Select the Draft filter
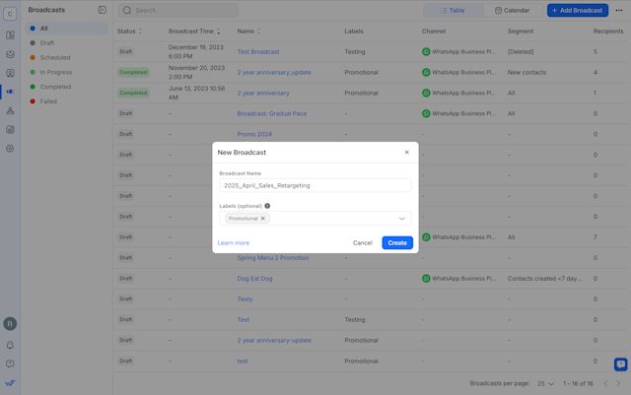631x395 pixels. [x=67, y=42]
